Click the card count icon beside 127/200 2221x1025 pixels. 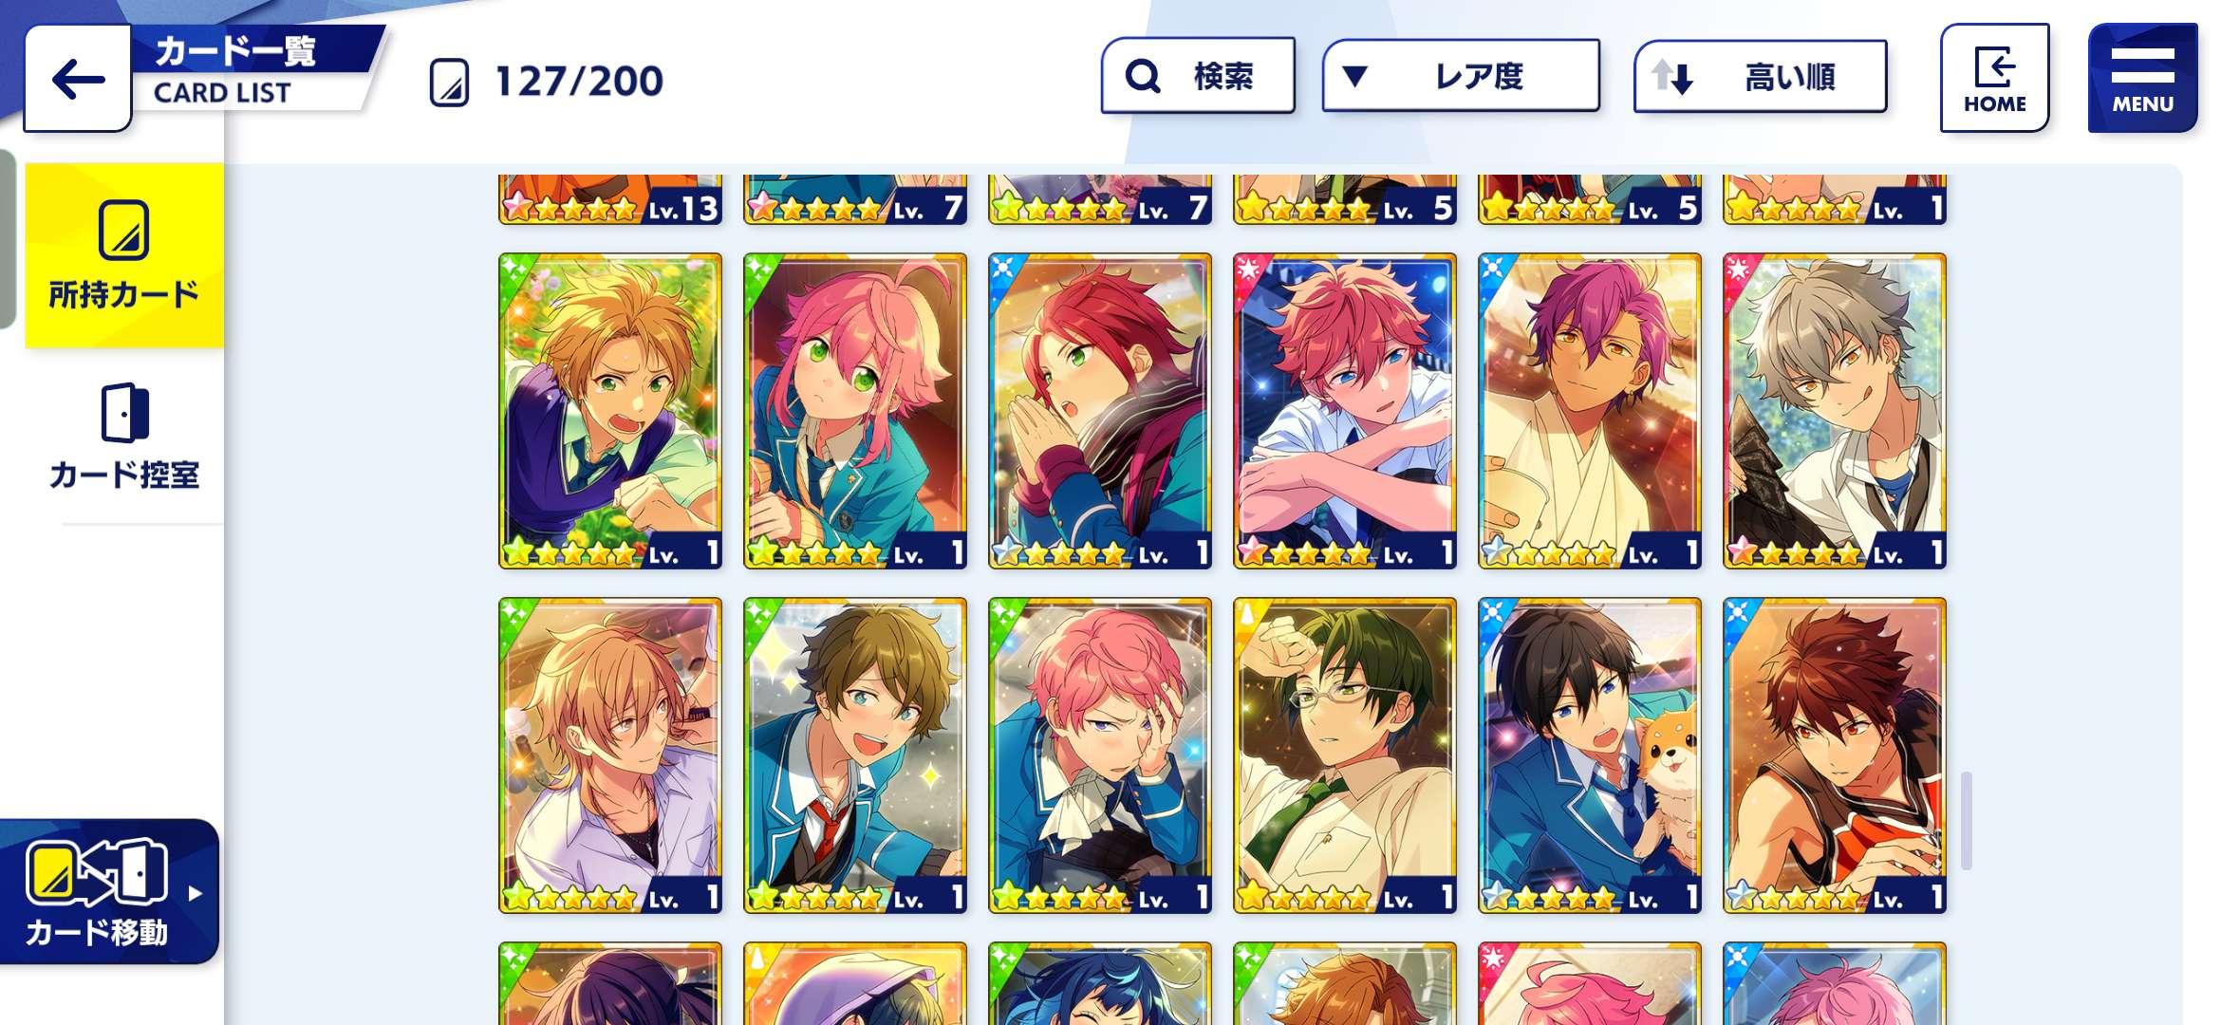[449, 82]
